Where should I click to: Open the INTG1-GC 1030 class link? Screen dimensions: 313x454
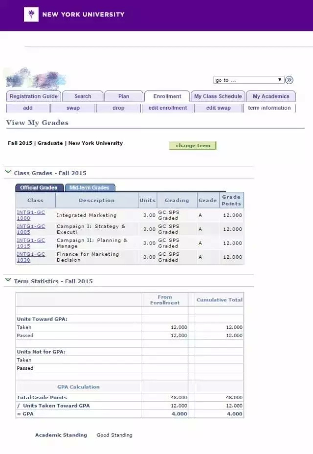(31, 257)
